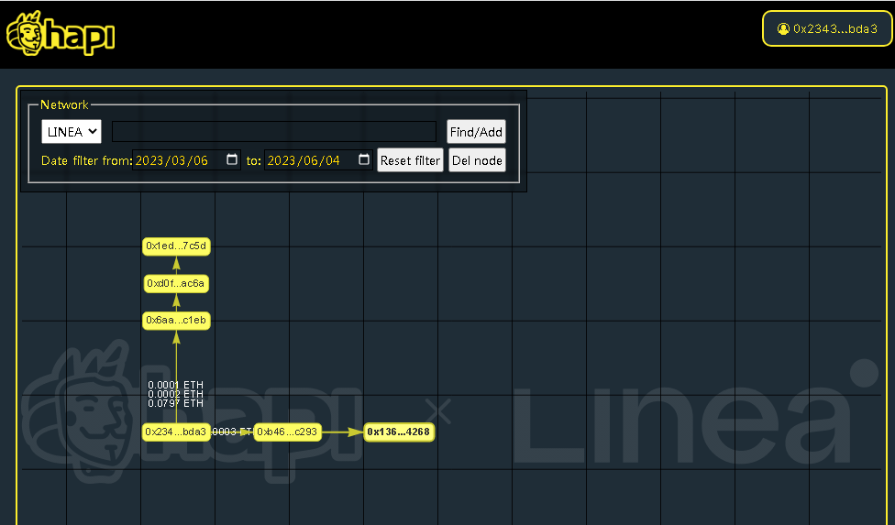Image resolution: width=895 pixels, height=525 pixels.
Task: Click the 0.0002 ETH transfer label
Action: [x=176, y=394]
